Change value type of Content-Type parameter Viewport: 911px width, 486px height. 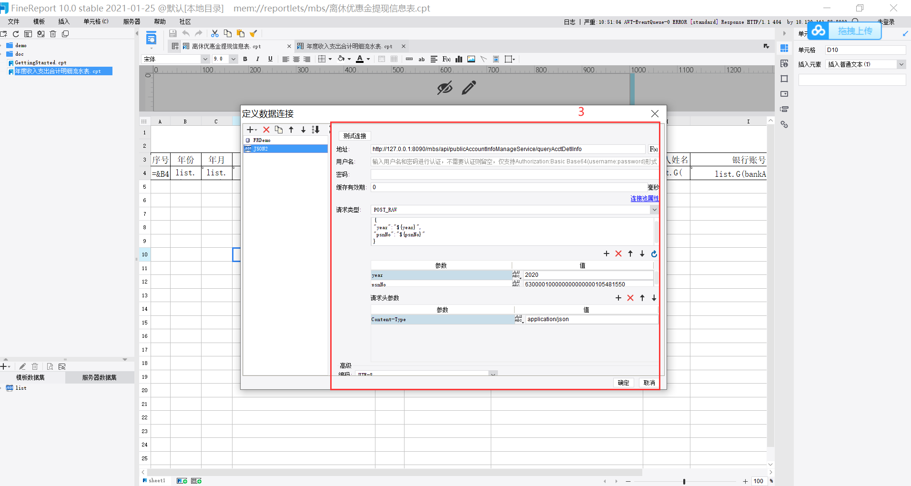pos(519,319)
